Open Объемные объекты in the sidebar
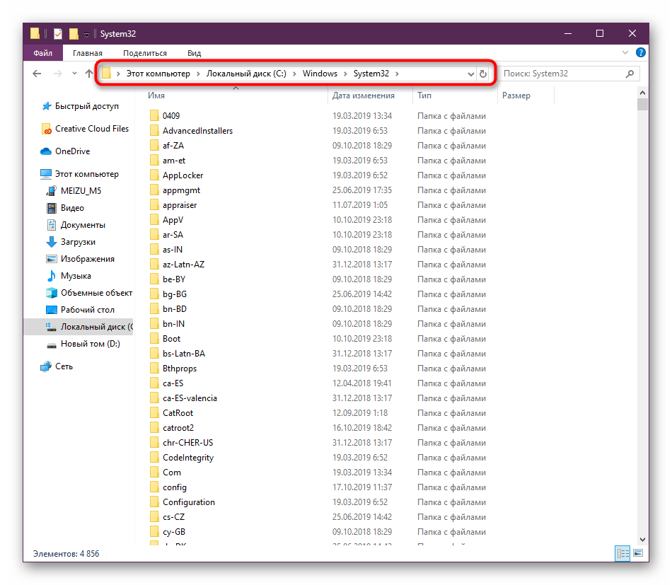The width and height of the screenshot is (672, 585). point(89,293)
